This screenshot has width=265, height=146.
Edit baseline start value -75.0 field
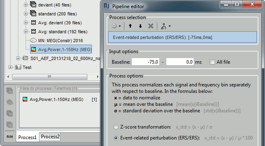pos(146,62)
